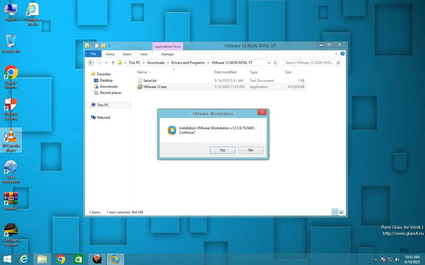
Task: Open This PC desktop icon
Action: tap(11, 12)
